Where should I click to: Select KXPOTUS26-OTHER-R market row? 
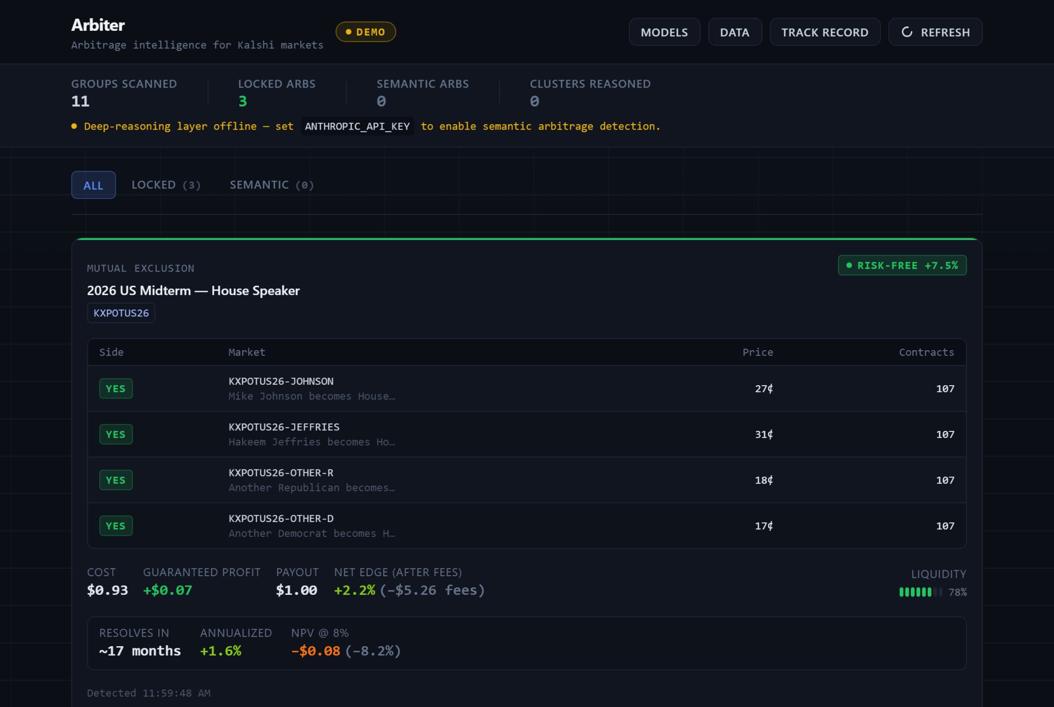[x=527, y=480]
